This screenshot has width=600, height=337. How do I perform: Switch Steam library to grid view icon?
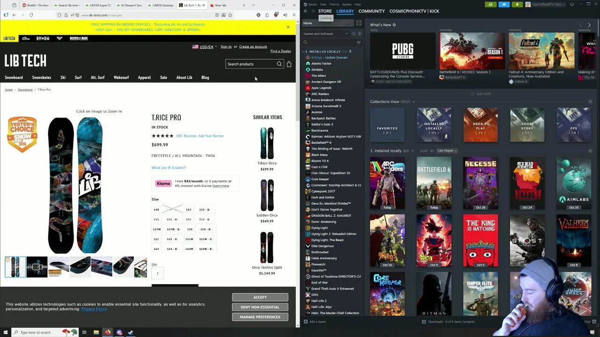(359, 23)
